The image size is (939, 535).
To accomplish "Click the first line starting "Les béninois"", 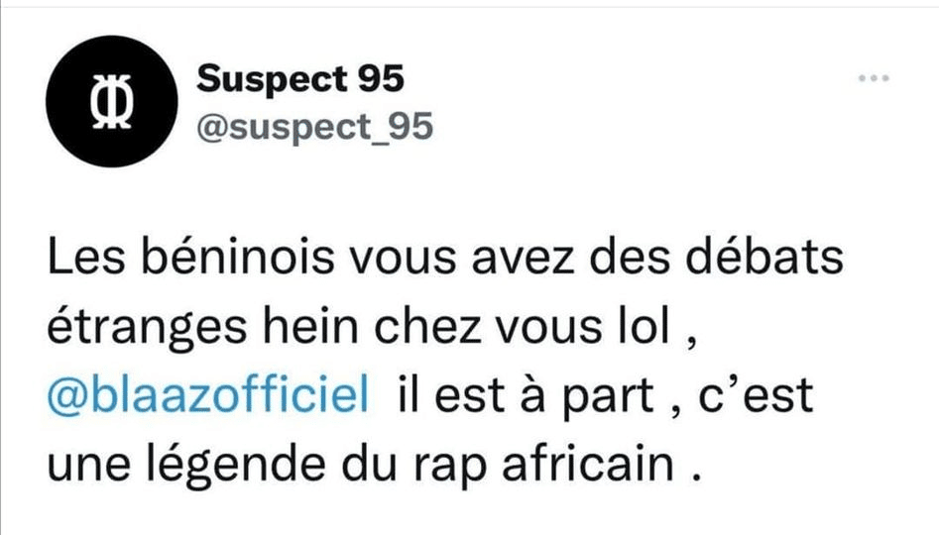I will pyautogui.click(x=445, y=260).
